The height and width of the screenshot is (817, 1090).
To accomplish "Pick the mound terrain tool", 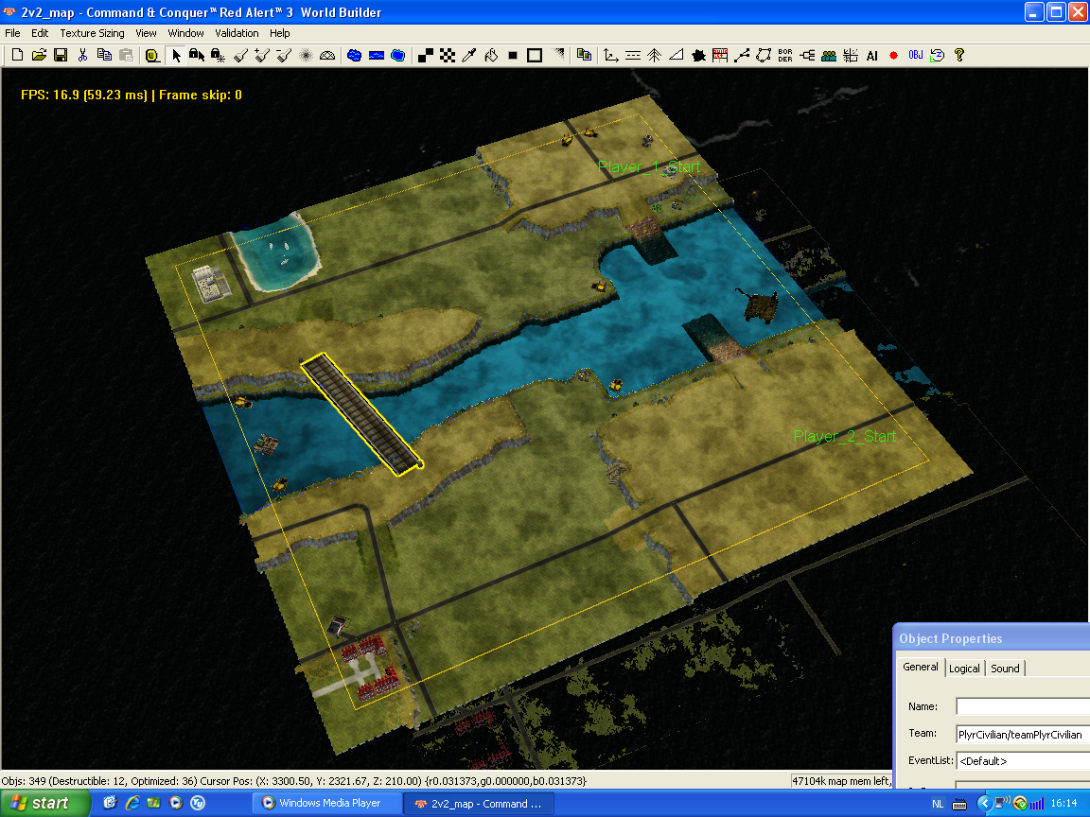I will click(327, 56).
